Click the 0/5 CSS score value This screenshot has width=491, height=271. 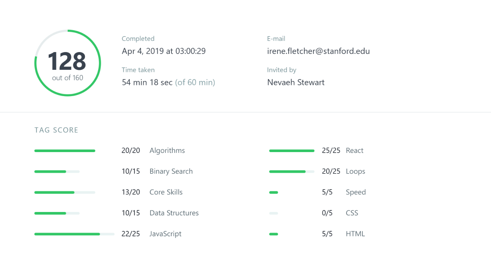coord(327,213)
